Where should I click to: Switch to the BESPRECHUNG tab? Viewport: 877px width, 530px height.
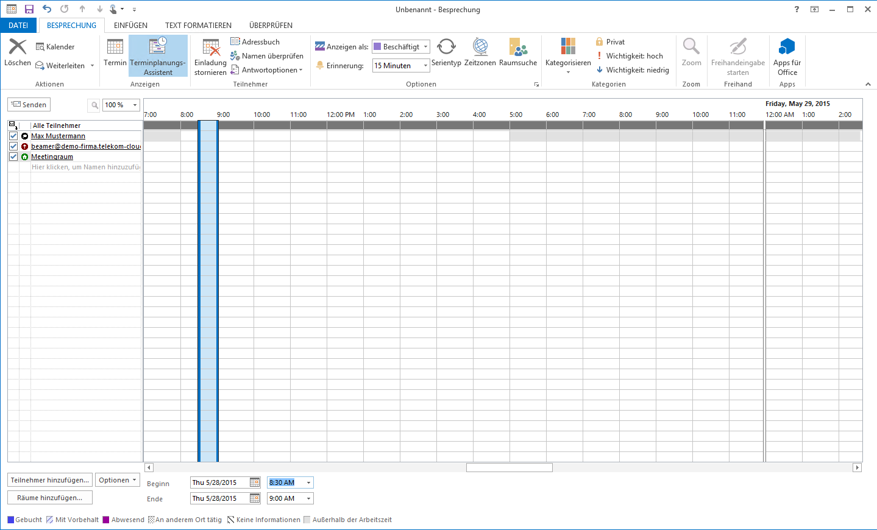[71, 25]
